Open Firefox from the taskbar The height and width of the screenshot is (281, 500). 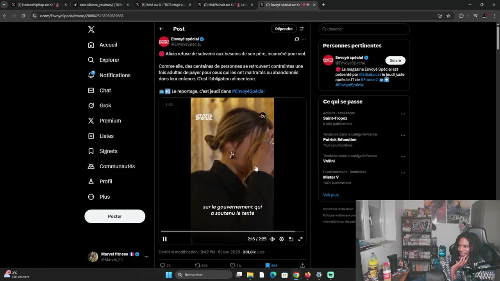pos(307,275)
